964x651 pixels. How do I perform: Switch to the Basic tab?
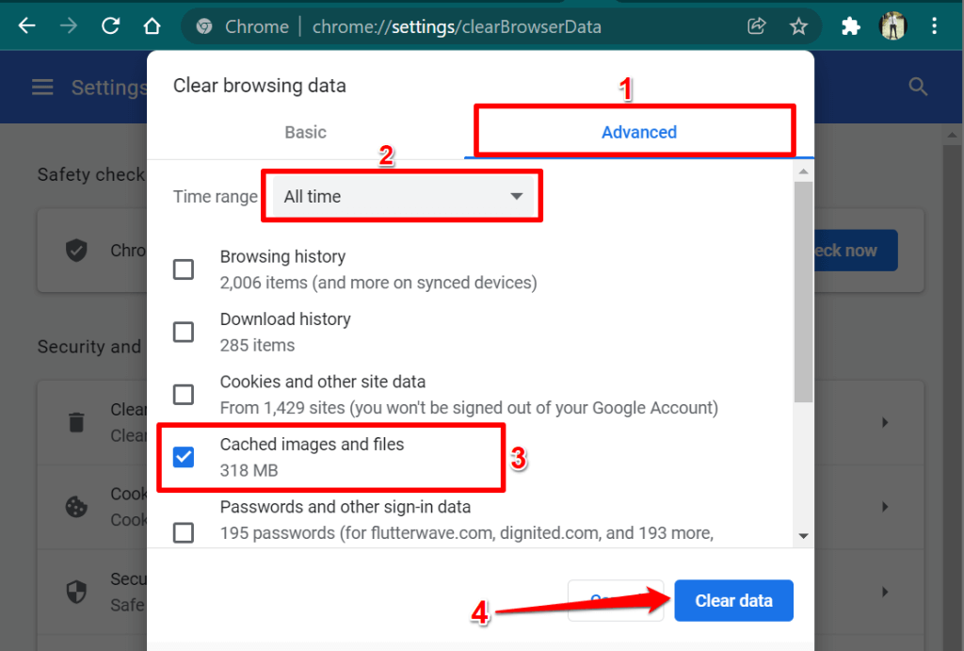tap(305, 133)
